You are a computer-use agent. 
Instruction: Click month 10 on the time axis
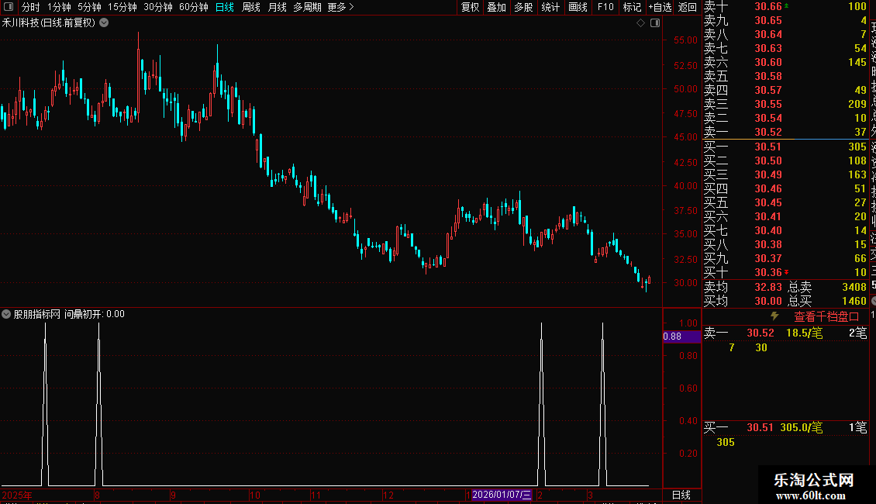[x=255, y=495]
